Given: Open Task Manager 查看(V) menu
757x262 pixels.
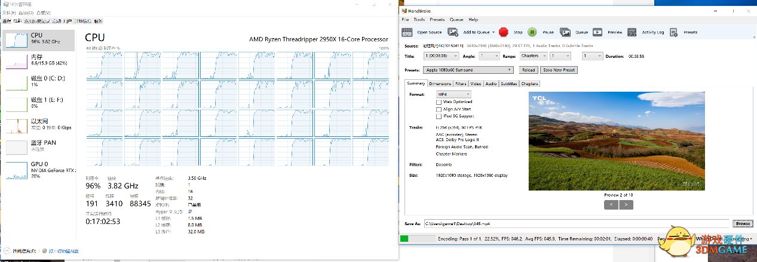Looking at the screenshot, I should (x=43, y=13).
